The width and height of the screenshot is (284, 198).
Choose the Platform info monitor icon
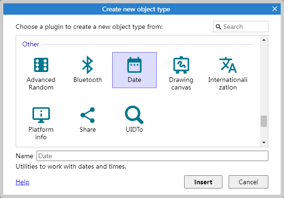pyautogui.click(x=41, y=115)
